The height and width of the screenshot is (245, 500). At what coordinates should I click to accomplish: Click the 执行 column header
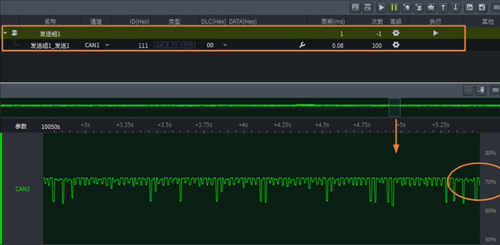click(x=436, y=21)
